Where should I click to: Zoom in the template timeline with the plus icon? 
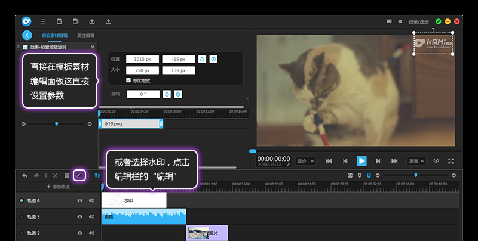pyautogui.click(x=90, y=124)
